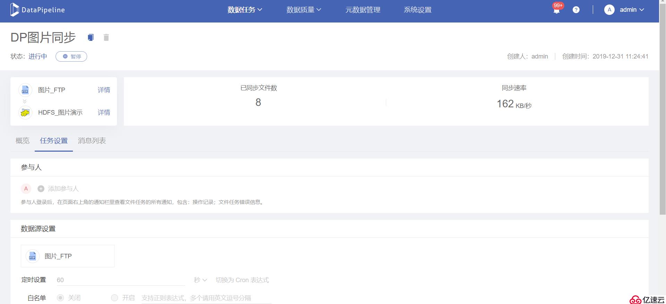Open the help question mark icon
Viewport: 666px width, 304px height.
coord(576,10)
